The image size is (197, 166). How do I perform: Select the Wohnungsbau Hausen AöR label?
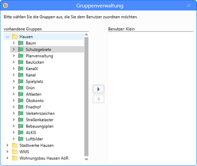44,158
